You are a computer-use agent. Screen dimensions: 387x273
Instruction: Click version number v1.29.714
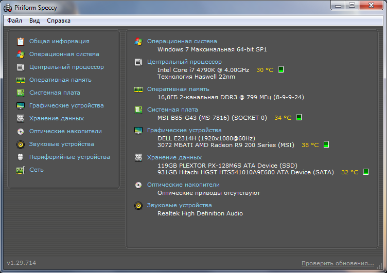click(x=22, y=263)
